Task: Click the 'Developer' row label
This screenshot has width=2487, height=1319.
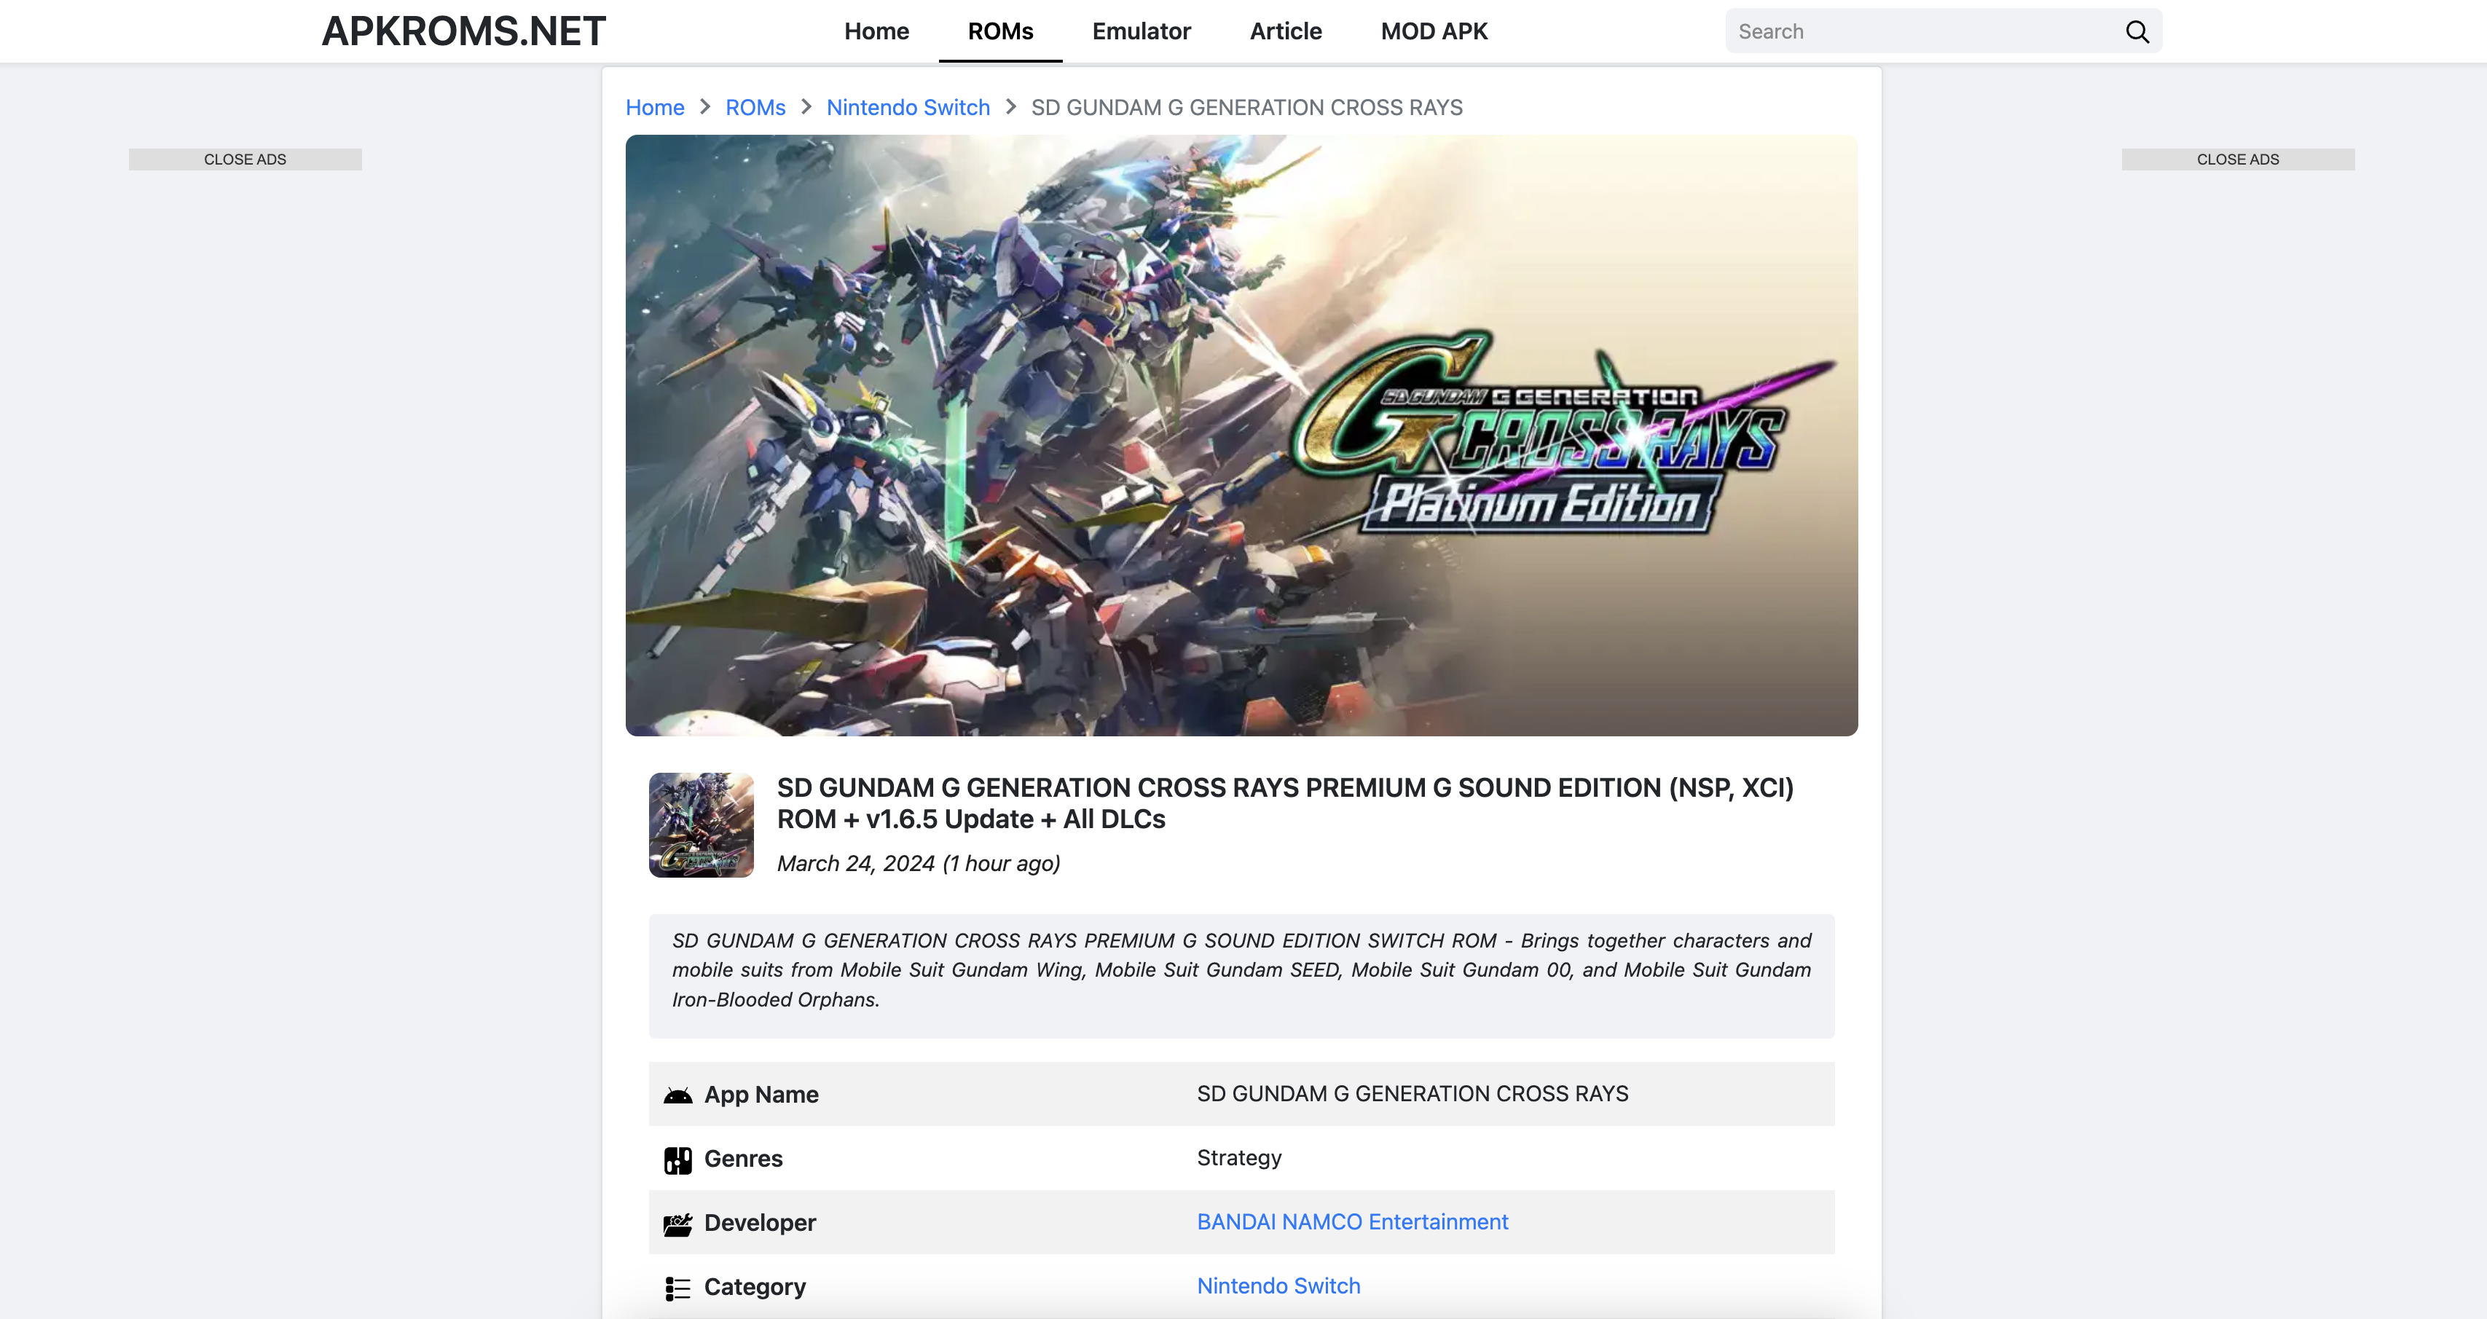Action: coord(760,1222)
